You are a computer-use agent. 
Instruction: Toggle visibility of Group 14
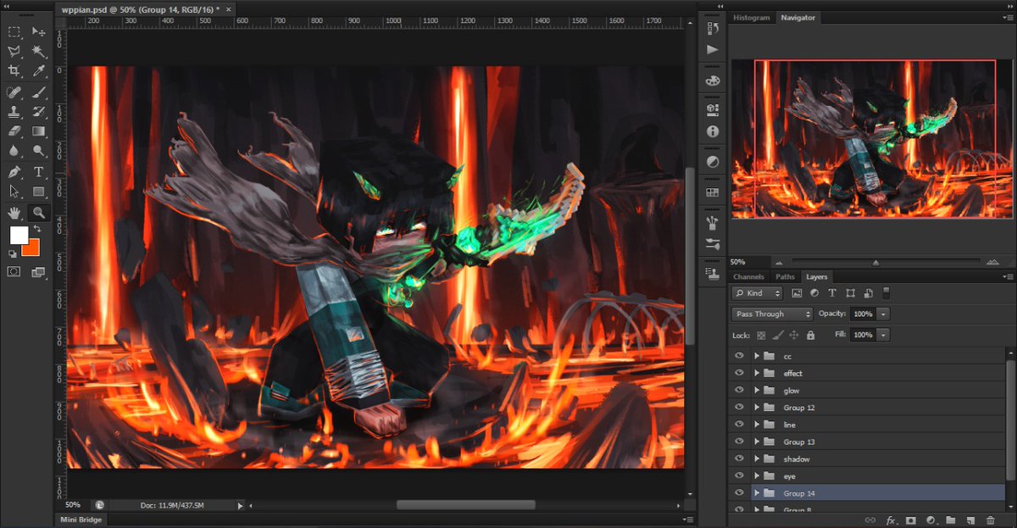[x=739, y=492]
